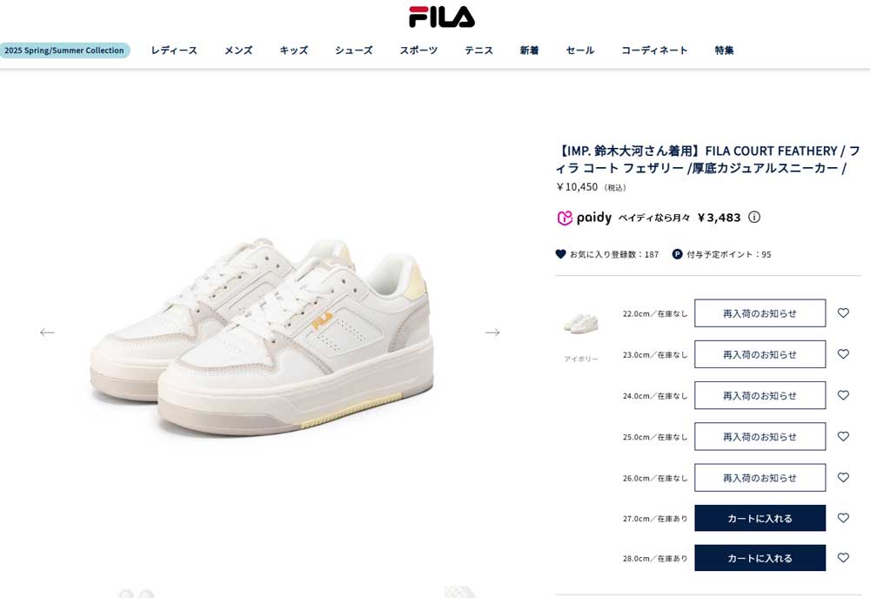Open the シューズ menu
Screen dimensions: 870x598
pos(353,50)
